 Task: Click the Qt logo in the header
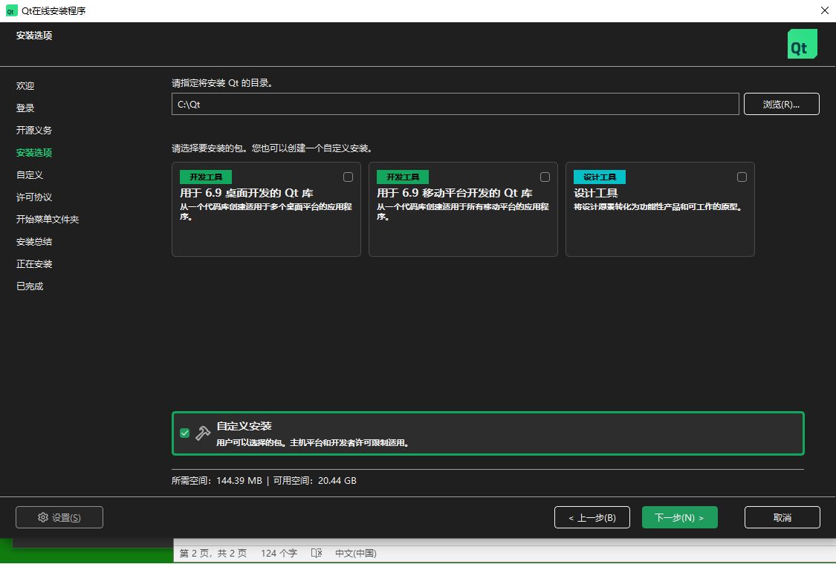[x=802, y=45]
